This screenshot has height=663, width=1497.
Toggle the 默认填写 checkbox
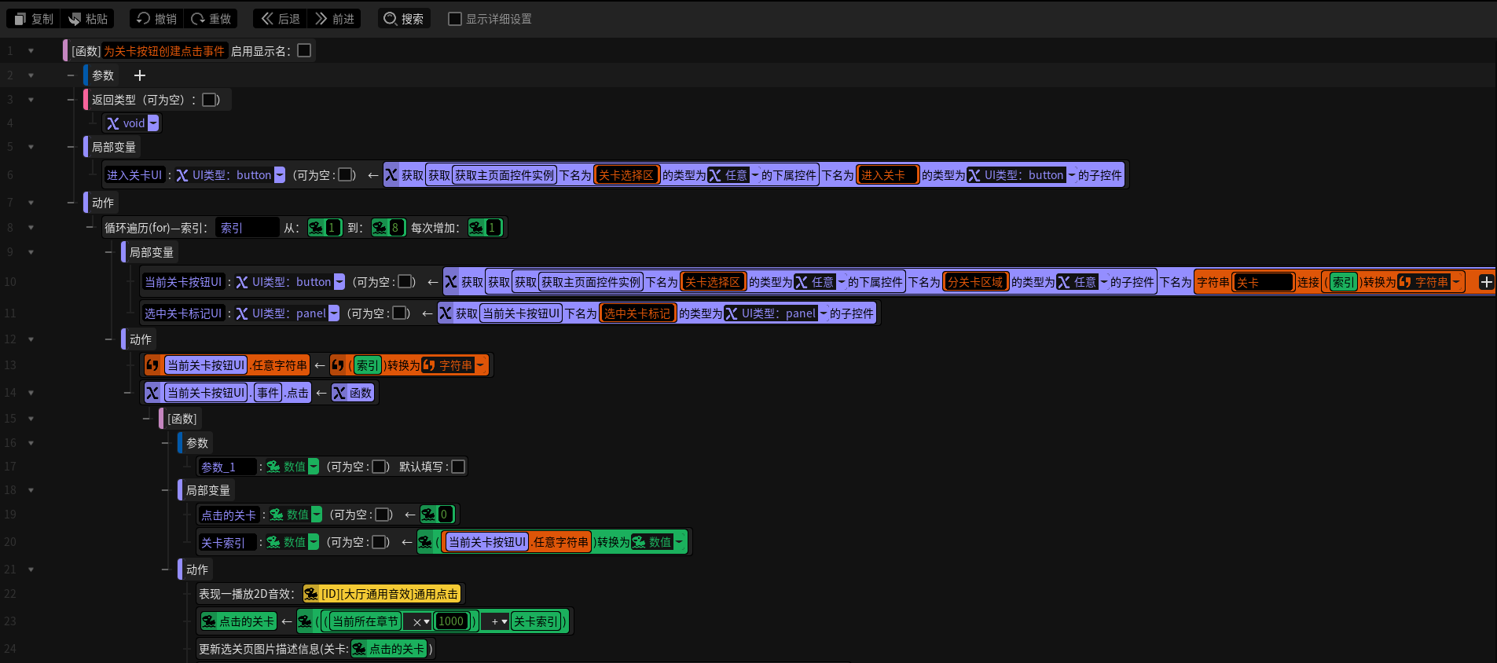pos(458,467)
